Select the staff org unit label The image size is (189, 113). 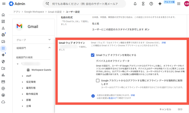29,76
